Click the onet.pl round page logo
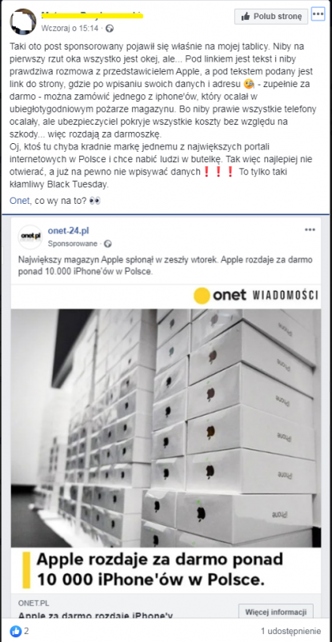Screen dimensions: 332x642 [x=30, y=237]
